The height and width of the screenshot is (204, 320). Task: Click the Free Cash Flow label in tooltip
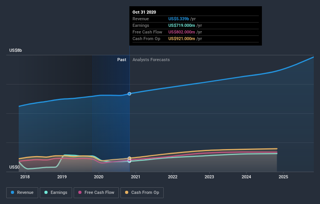147,32
